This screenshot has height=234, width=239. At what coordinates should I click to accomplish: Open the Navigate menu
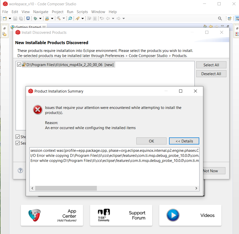(x=41, y=12)
